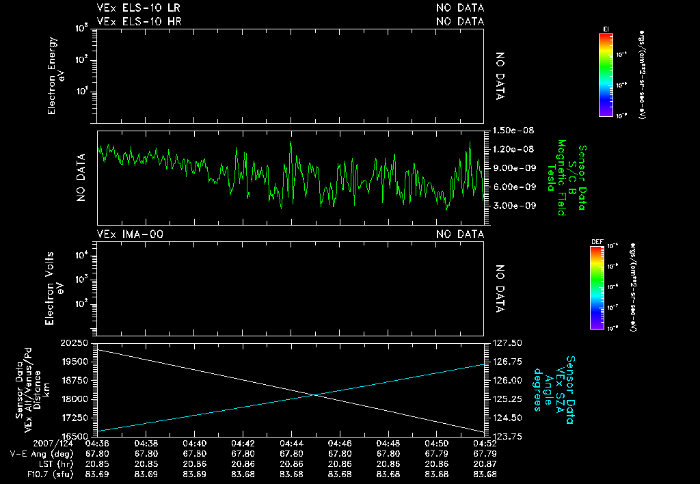This screenshot has width=700, height=484.
Task: Click the 124.50 angle axis value
Action: (x=508, y=418)
